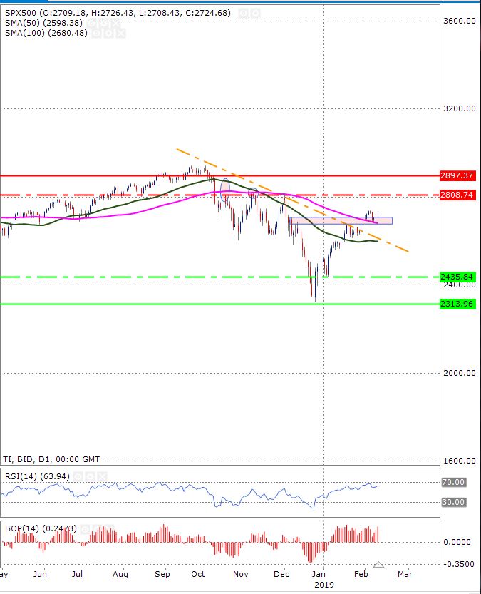
Task: Select the SMA(100) (2680.48) legend label
Action: click(46, 33)
